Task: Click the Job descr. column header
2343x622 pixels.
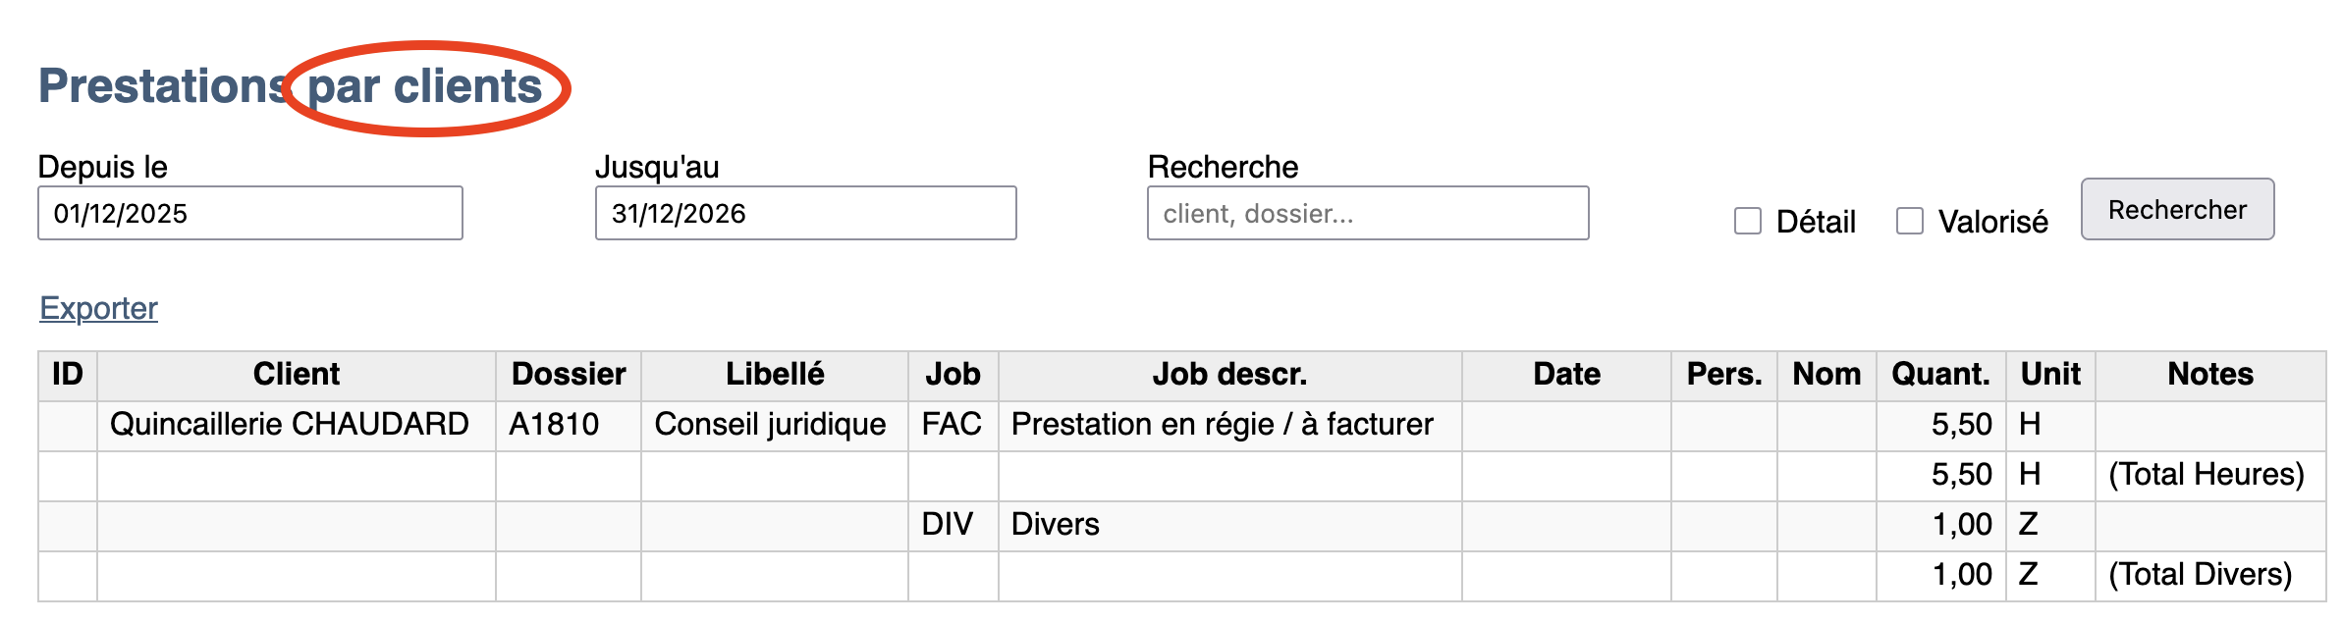Action: pyautogui.click(x=1228, y=375)
